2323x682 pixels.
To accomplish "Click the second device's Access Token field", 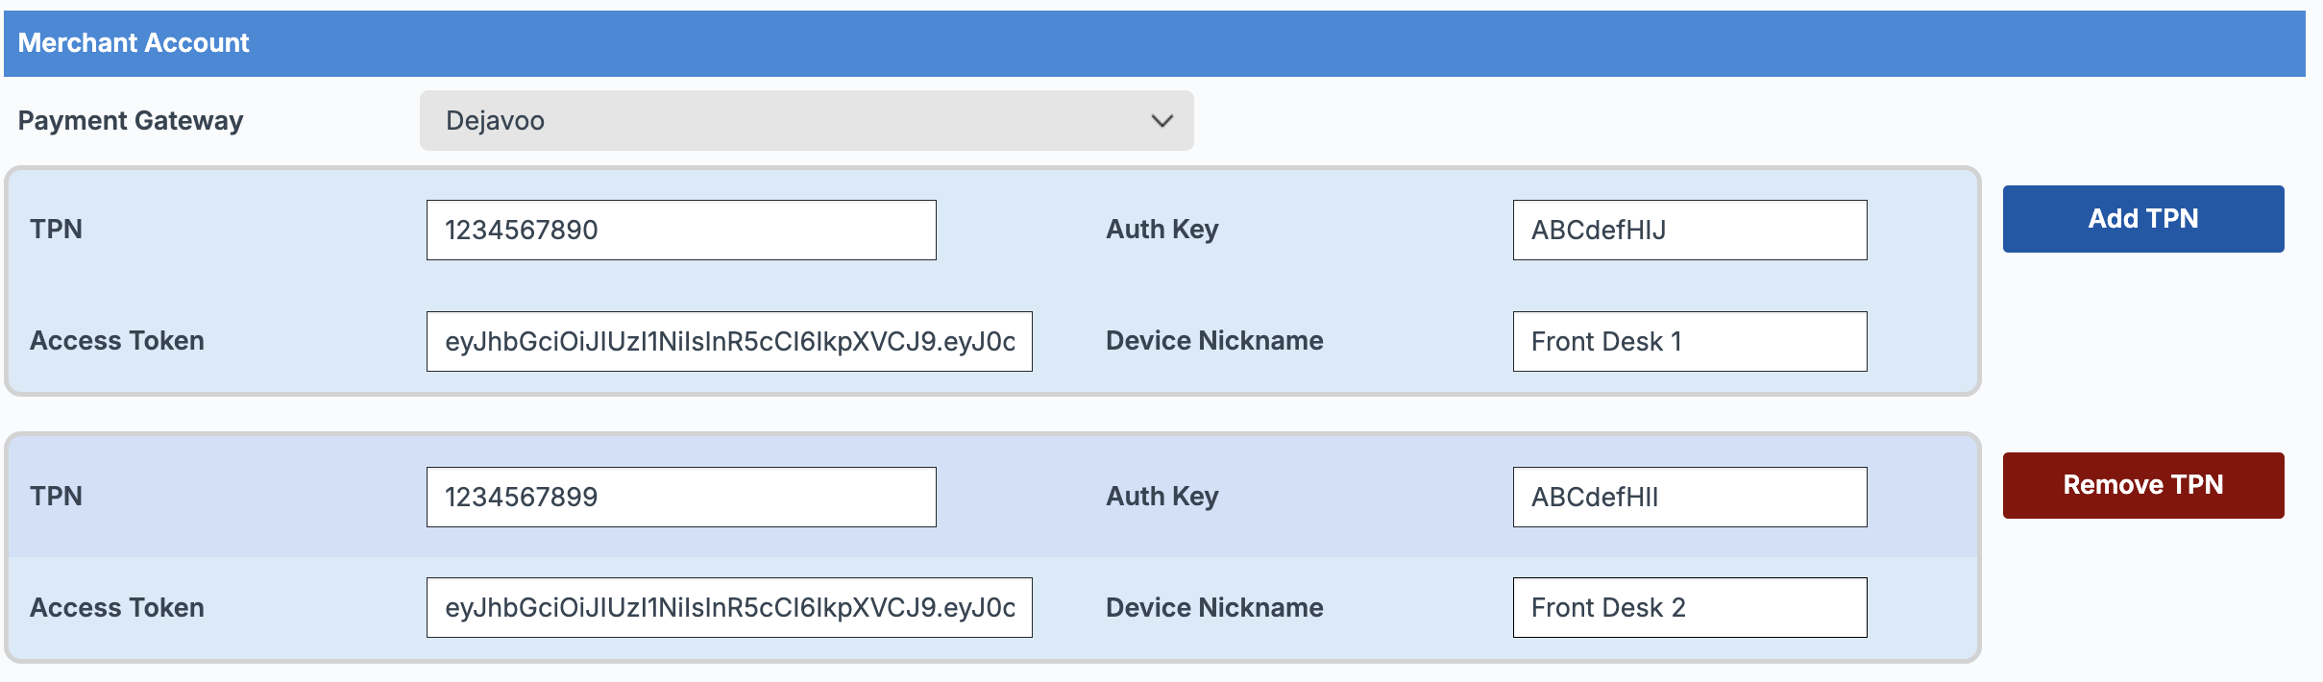I will [x=728, y=608].
